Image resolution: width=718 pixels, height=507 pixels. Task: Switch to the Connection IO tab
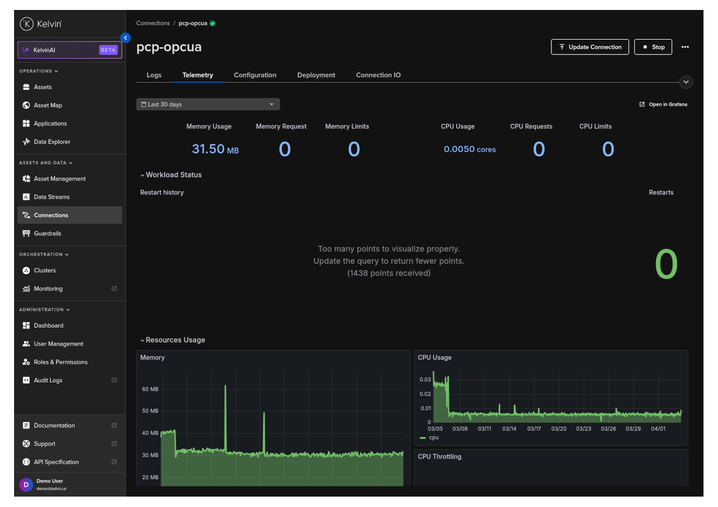point(378,75)
